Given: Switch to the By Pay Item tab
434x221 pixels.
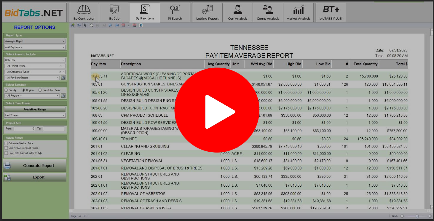Looking at the screenshot, I should (x=145, y=12).
